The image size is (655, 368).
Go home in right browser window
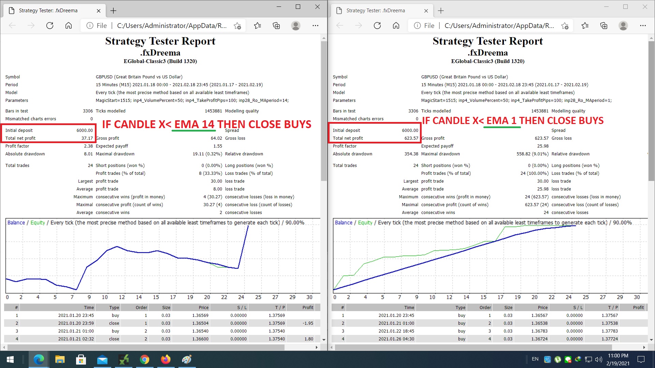[x=396, y=26]
